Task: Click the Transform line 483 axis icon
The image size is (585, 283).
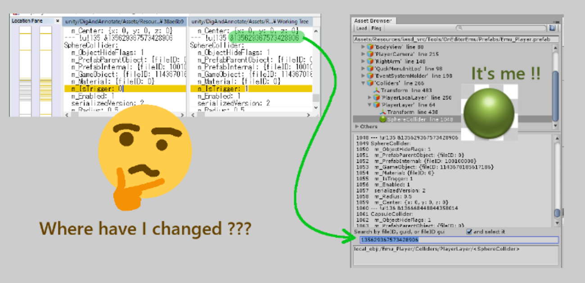Action: click(x=377, y=90)
